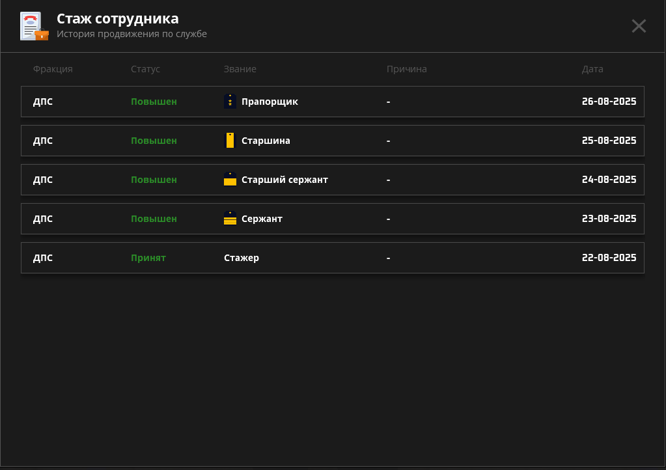Click the Принят status text
This screenshot has width=666, height=470.
[148, 258]
